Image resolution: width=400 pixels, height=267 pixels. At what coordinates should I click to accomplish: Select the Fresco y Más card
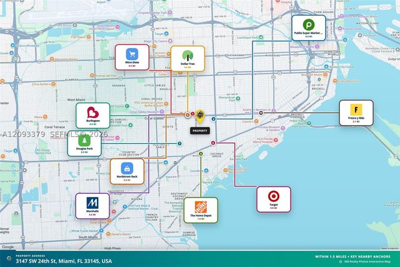pyautogui.click(x=356, y=113)
